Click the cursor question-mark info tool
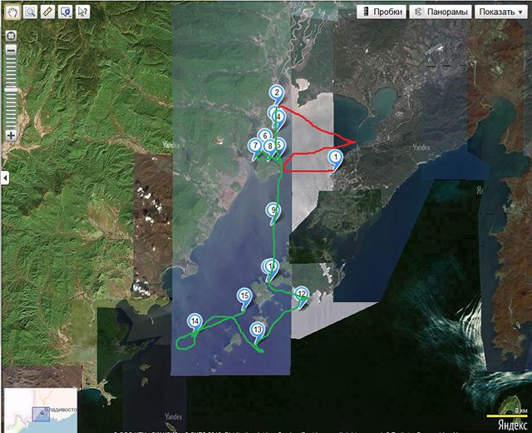Screen dimensions: 532x433 (x=83, y=12)
